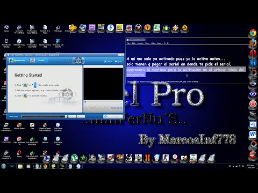Open the upper Word icon in the right dock
The image size is (258, 193).
[x=253, y=124]
